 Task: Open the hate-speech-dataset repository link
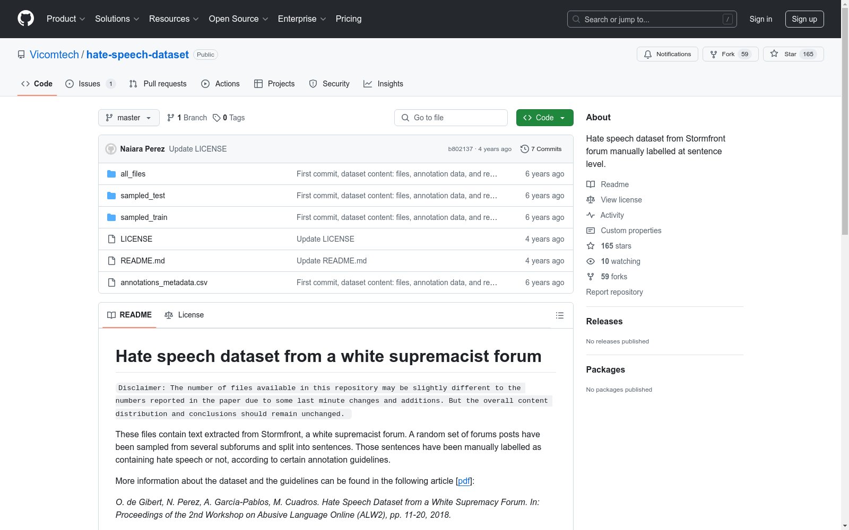[x=137, y=55]
